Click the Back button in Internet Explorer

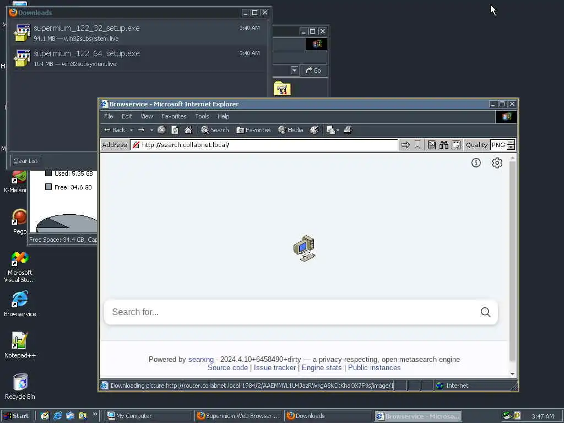coord(115,130)
